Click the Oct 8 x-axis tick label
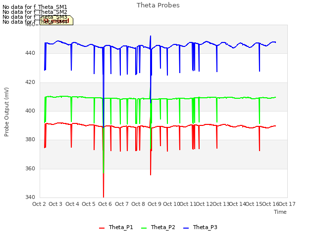Viewport: 317px width, 237px height. (x=138, y=204)
